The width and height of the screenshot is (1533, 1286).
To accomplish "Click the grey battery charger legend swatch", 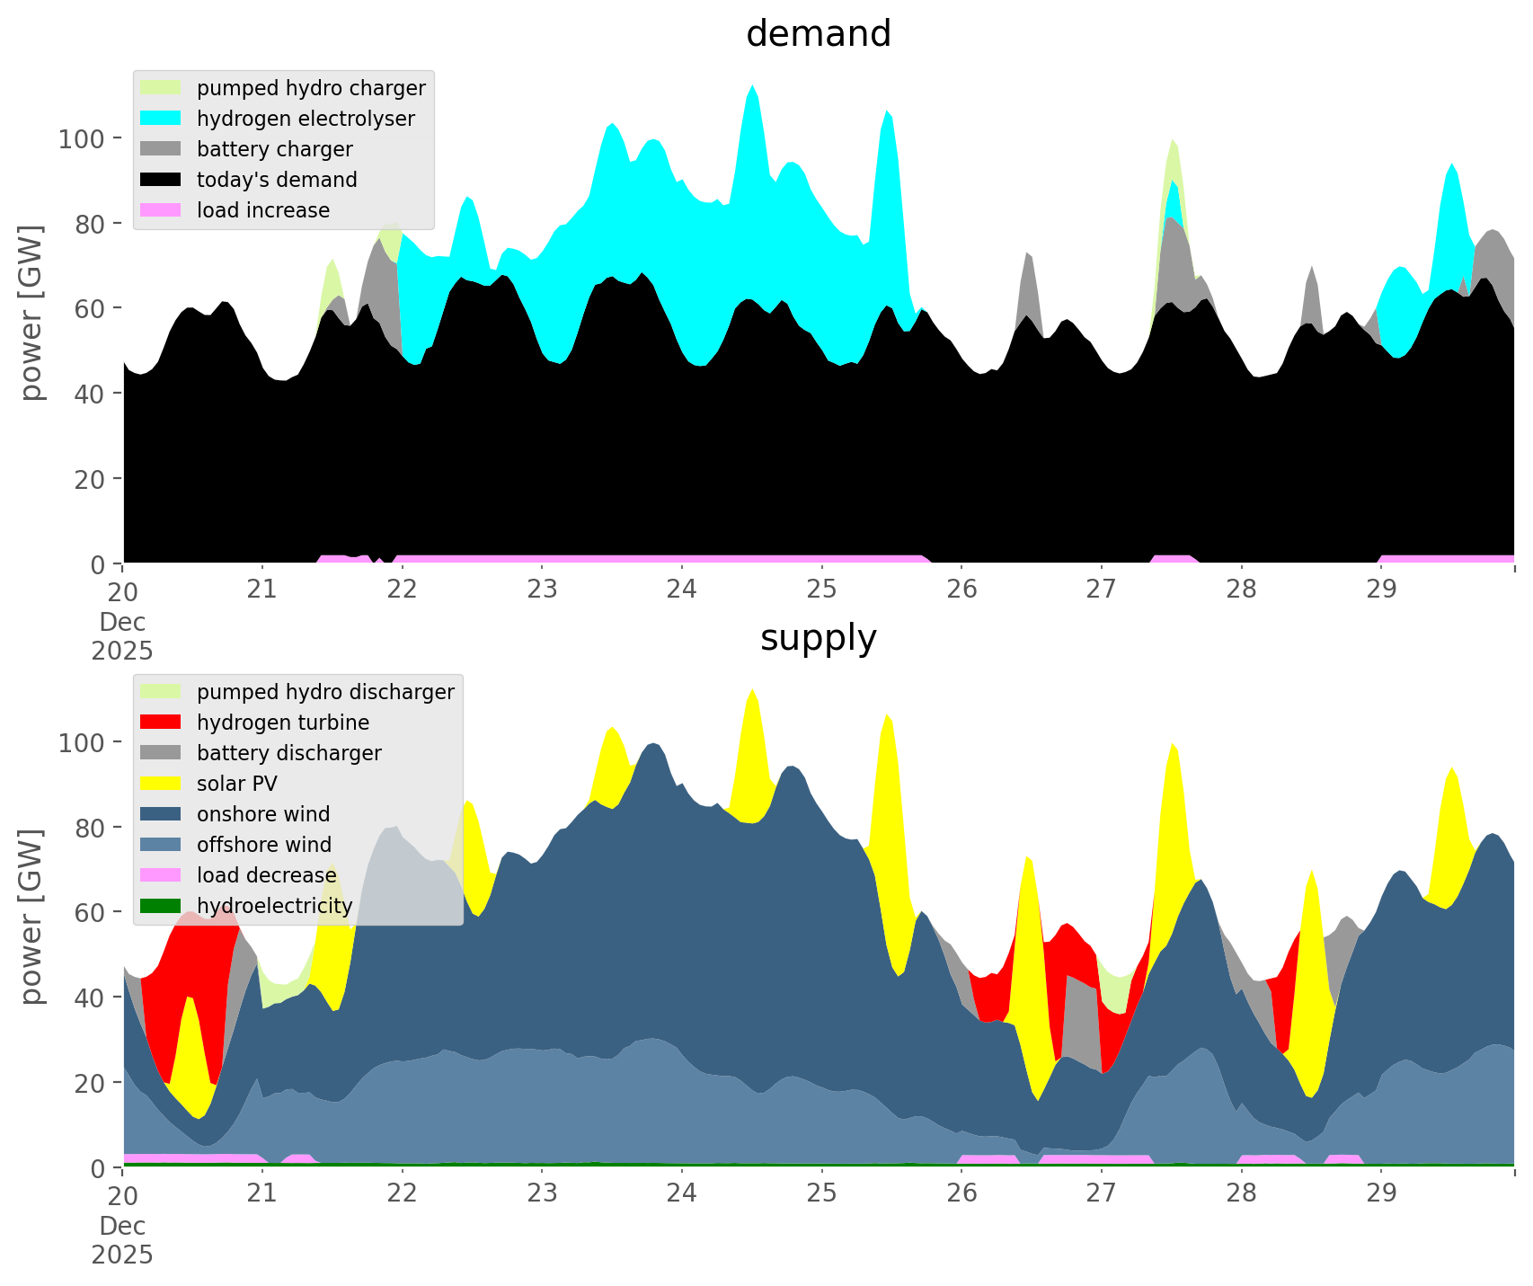I will pos(161,149).
